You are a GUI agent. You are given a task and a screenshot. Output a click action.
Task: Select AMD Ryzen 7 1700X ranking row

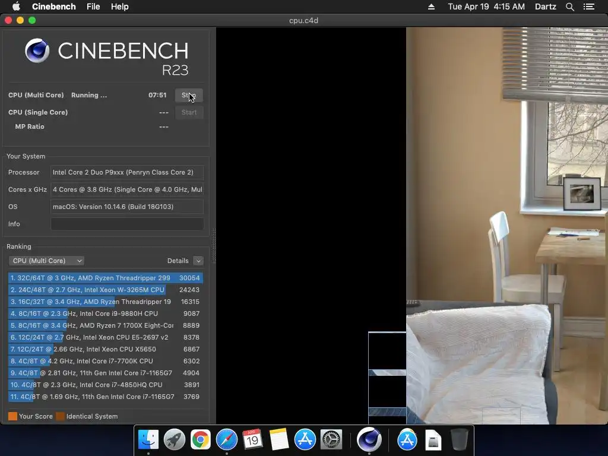pos(105,325)
